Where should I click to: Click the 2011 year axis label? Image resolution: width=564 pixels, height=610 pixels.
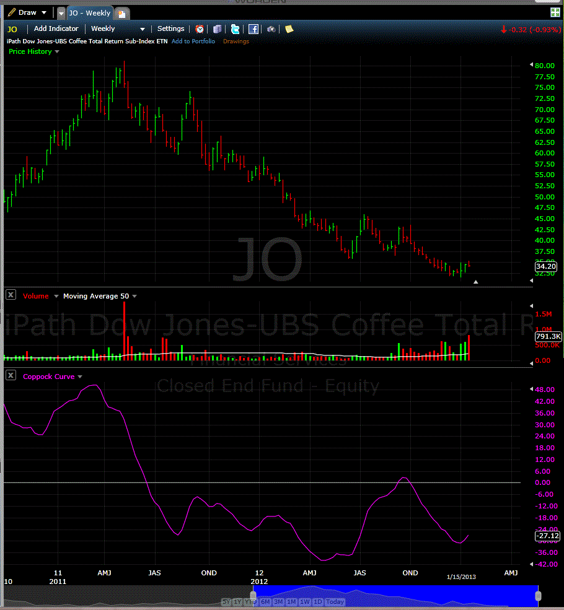58,582
